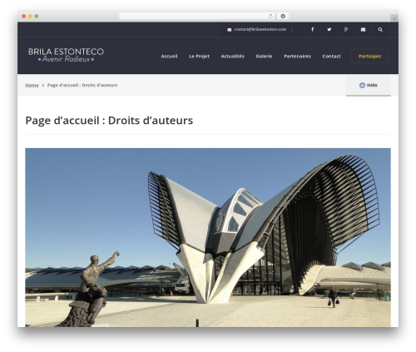Open the Galerie menu item

(x=264, y=56)
